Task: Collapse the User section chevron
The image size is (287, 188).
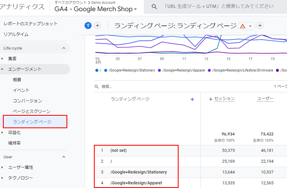Action: 64,157
